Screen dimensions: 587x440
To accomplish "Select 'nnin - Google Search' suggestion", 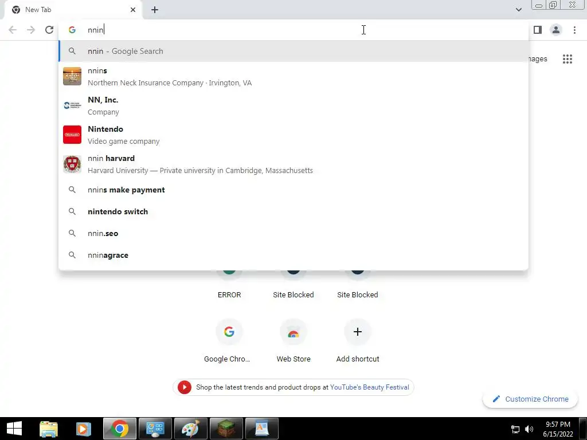I will (x=293, y=51).
